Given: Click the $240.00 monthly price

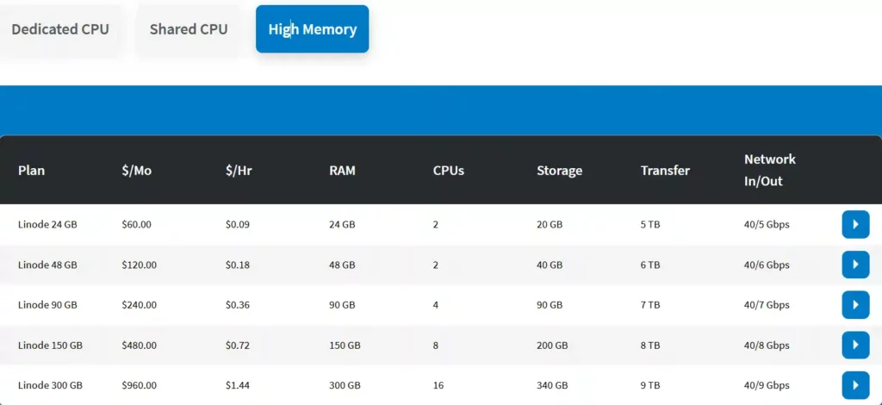Looking at the screenshot, I should point(139,305).
